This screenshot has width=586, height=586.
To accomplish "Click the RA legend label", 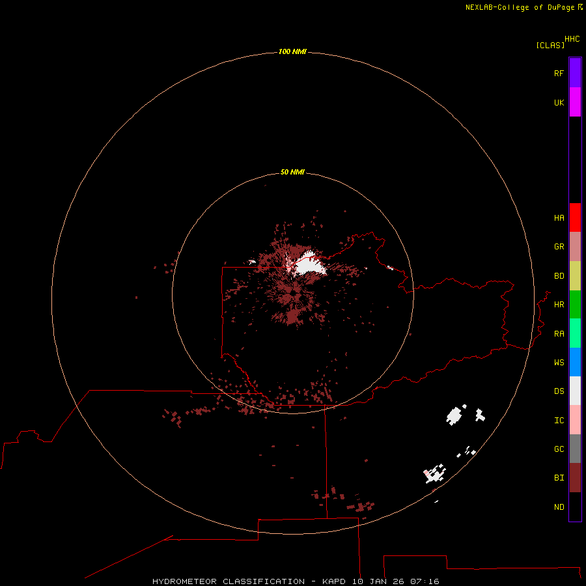I will [559, 334].
